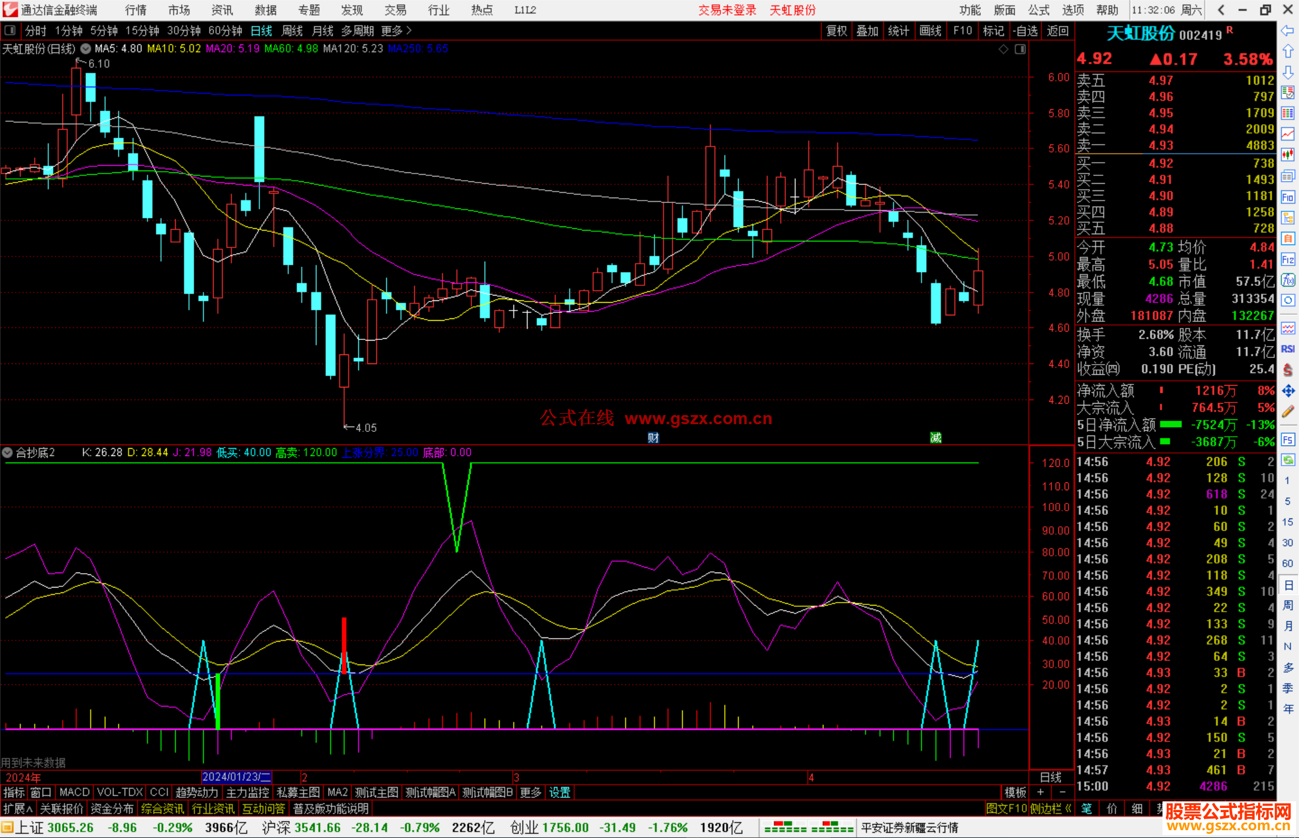Click 交易未登录 login link

coord(726,10)
